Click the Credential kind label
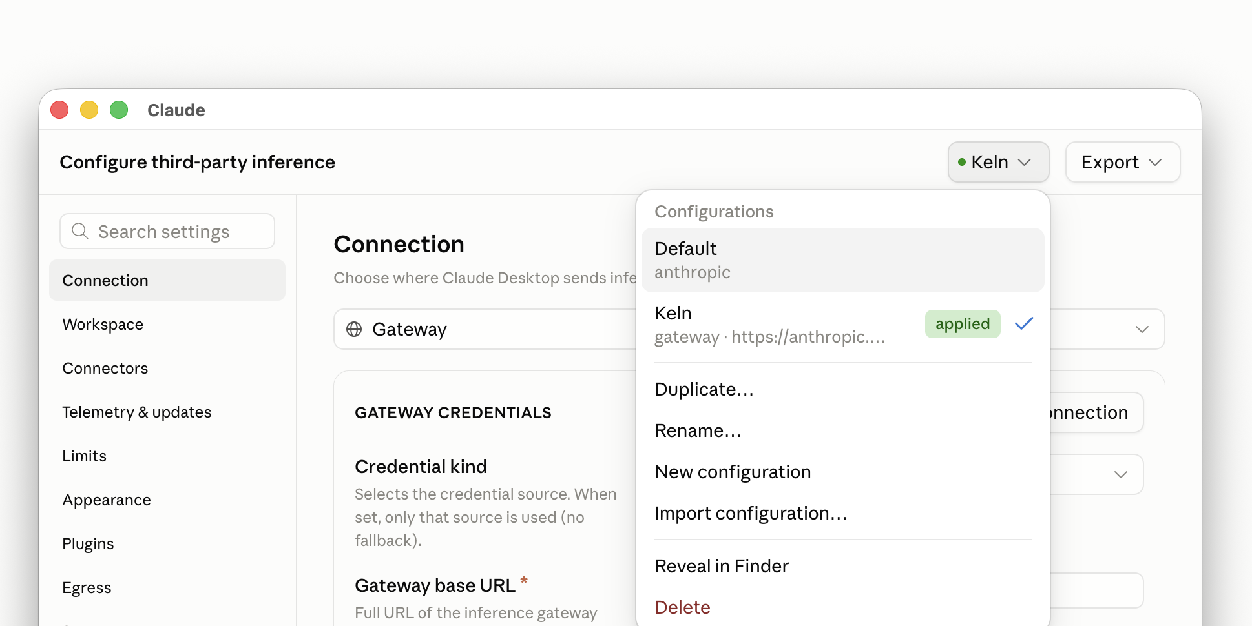The image size is (1252, 626). coord(421,467)
